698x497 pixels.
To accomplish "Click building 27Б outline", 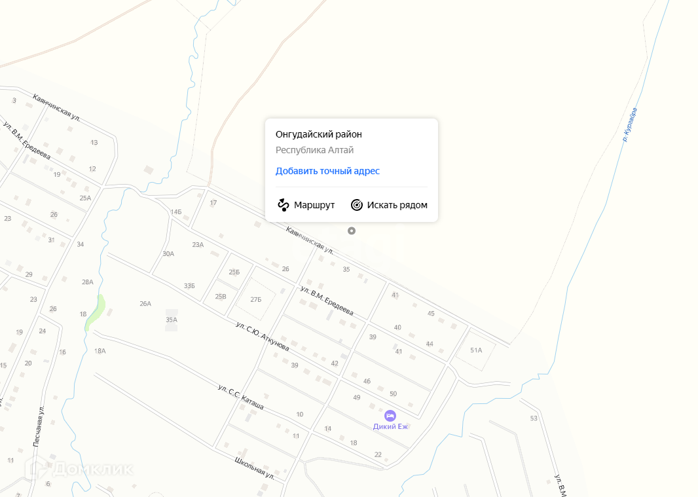I will tap(255, 299).
